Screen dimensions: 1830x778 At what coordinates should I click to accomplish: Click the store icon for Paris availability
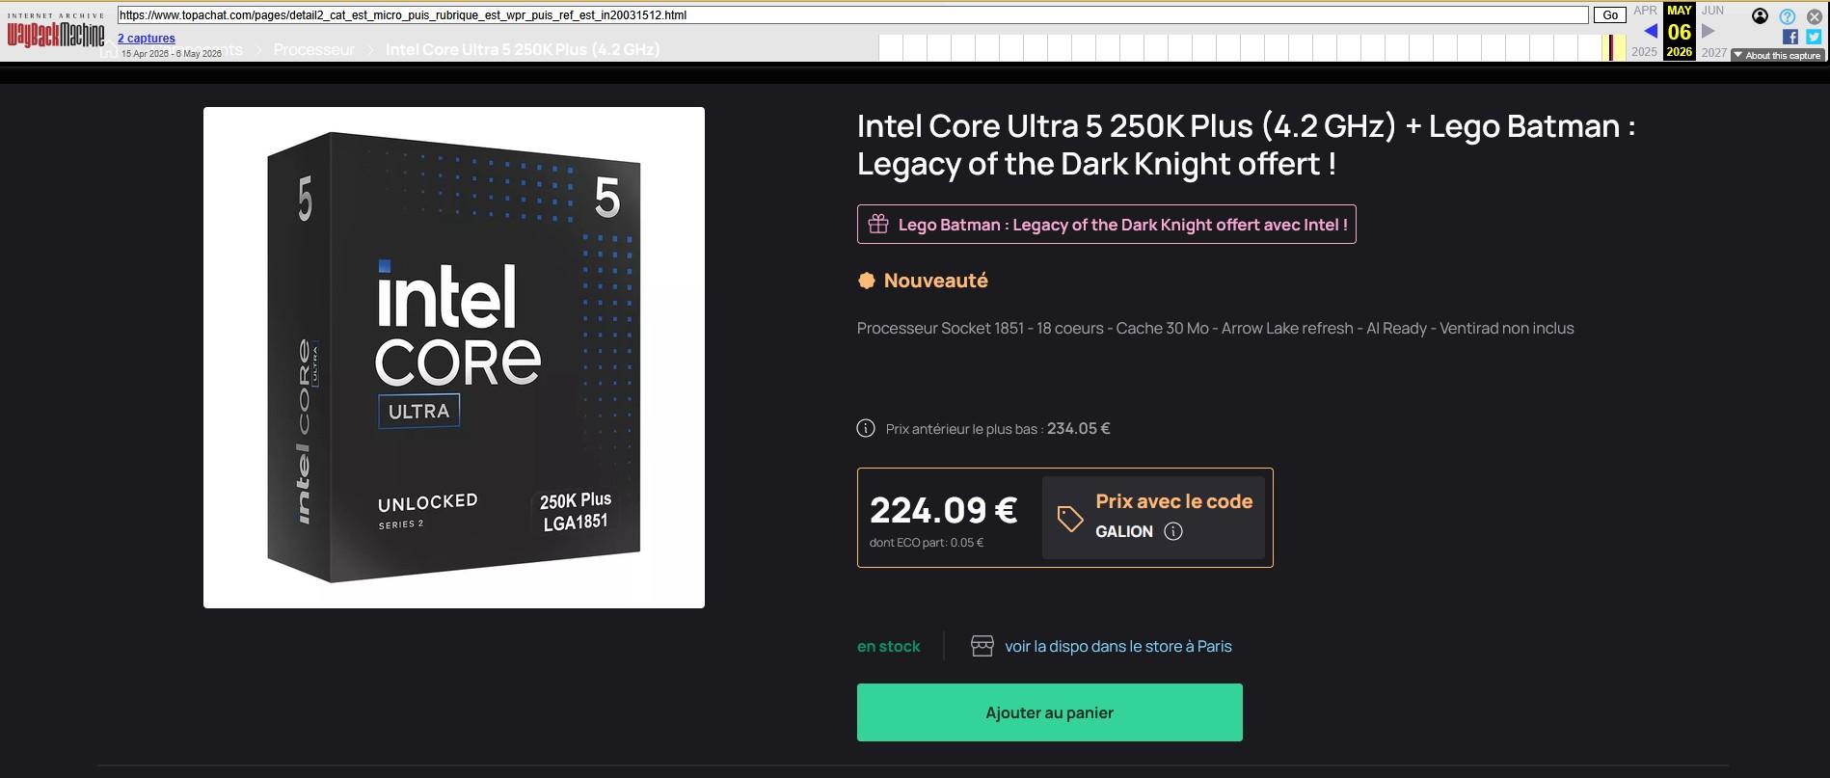pos(982,646)
